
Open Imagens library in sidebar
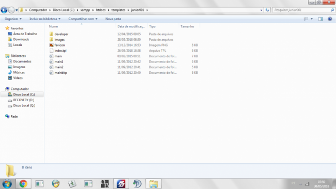(x=19, y=67)
